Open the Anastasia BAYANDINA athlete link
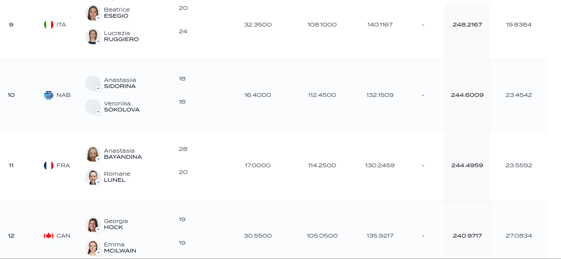Viewport: 561px width, 259px height. click(x=123, y=154)
